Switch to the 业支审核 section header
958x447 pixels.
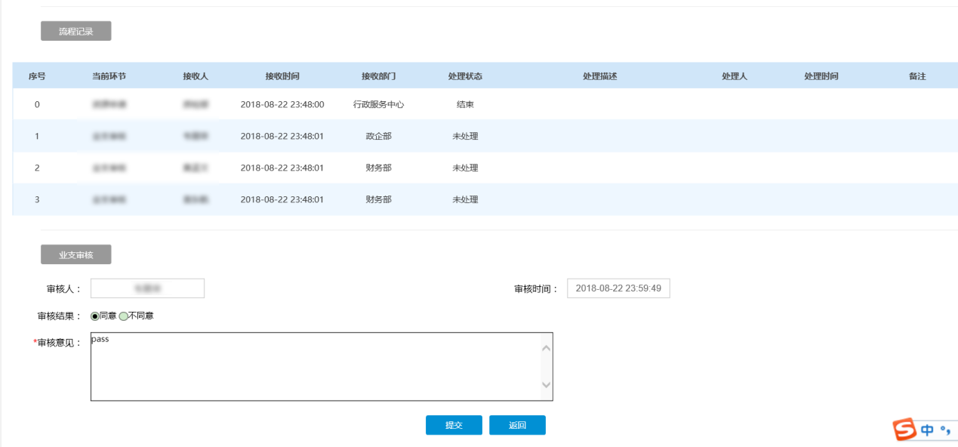(x=75, y=254)
